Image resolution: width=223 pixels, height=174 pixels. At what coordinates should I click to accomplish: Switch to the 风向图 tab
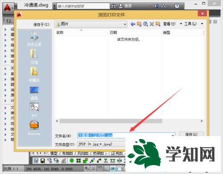click(83, 153)
